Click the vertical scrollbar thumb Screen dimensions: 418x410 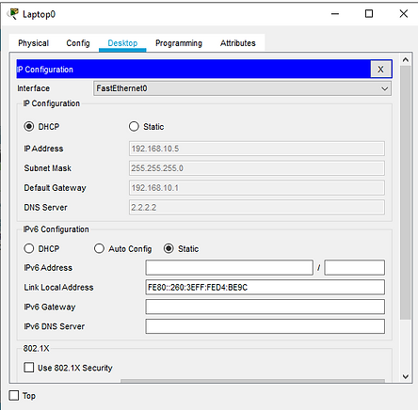coord(406,193)
